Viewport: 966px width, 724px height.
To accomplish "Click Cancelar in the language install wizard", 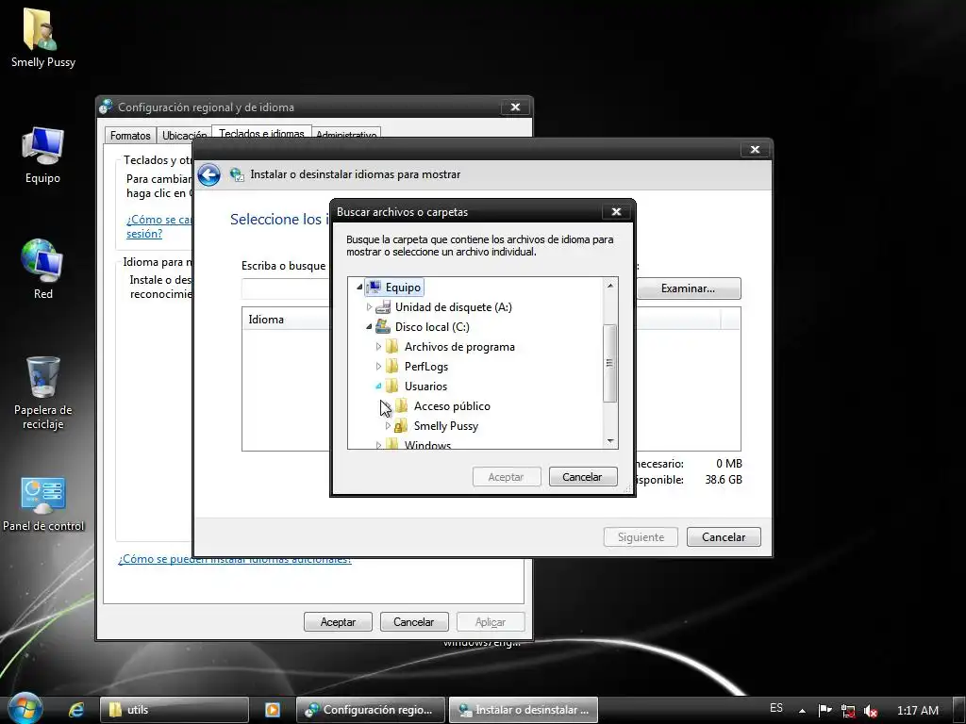I will 724,536.
